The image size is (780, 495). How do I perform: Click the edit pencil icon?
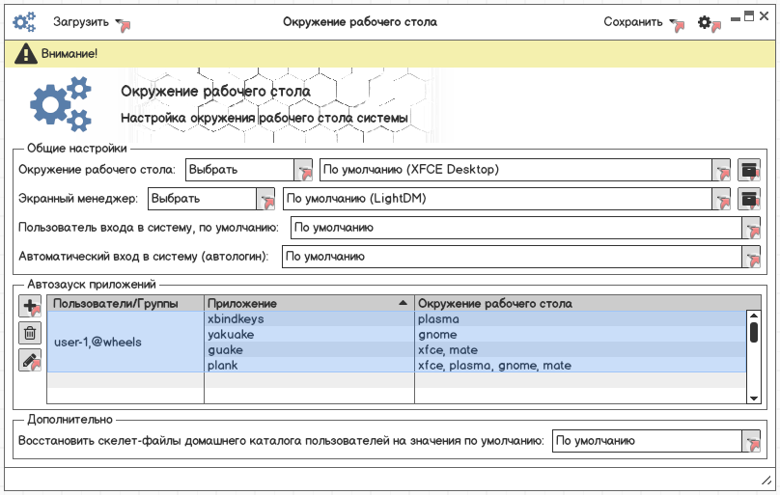30,361
